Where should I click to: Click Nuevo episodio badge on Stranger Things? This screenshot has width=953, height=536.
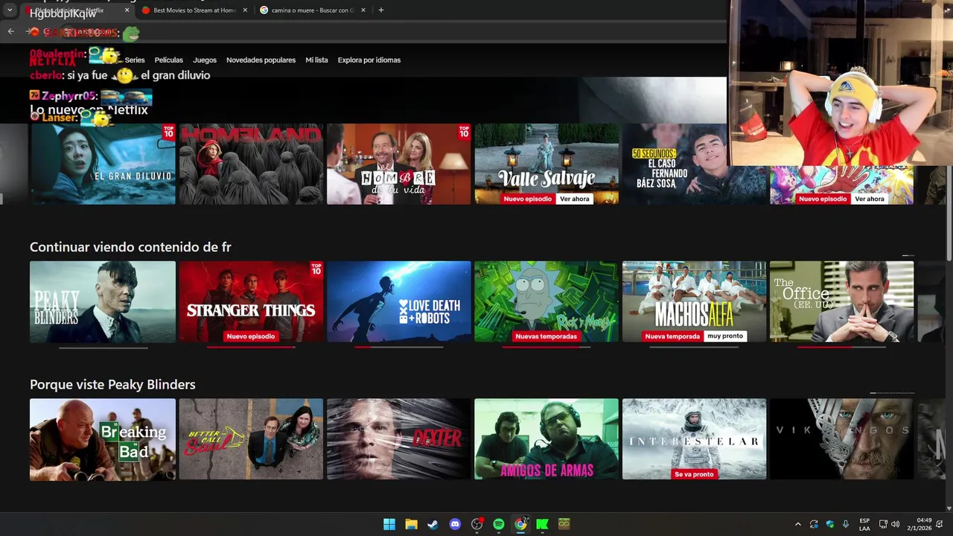pyautogui.click(x=251, y=336)
